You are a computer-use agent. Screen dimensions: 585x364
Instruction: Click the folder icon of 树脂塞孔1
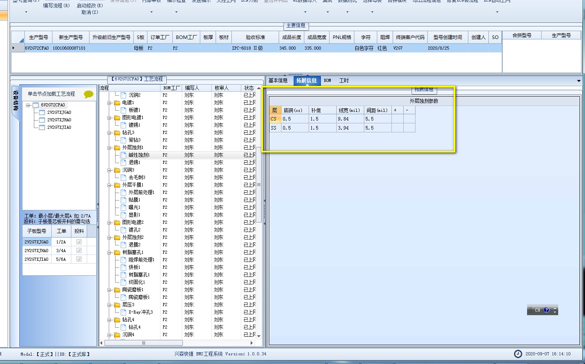pos(117,253)
